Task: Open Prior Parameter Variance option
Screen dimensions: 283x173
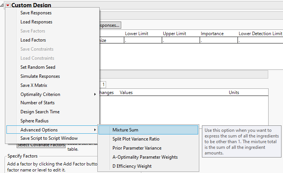Action: point(137,148)
